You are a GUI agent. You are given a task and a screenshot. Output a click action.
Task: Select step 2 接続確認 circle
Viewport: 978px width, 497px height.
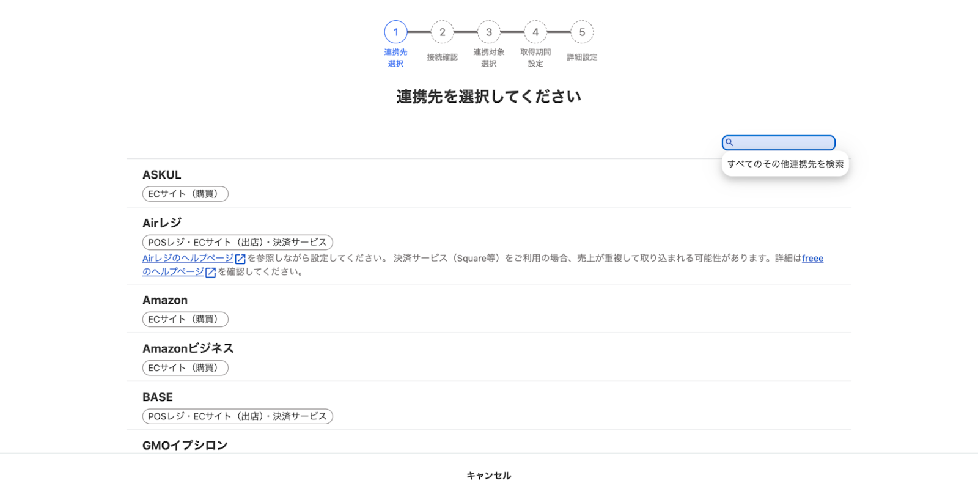coord(443,32)
